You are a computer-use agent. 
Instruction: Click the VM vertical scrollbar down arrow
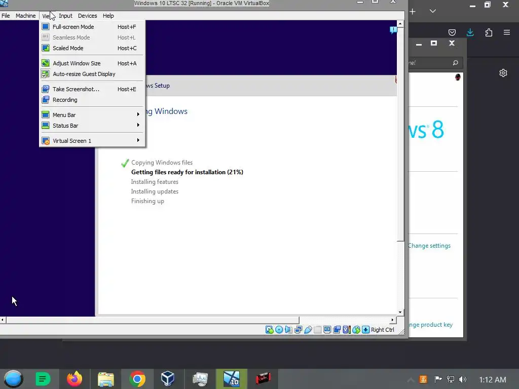point(400,312)
